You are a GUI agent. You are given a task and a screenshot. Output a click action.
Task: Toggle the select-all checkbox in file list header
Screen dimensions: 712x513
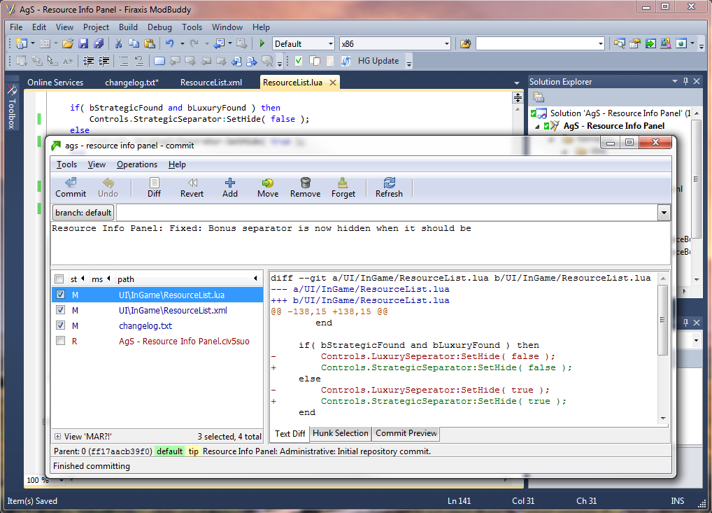59,279
